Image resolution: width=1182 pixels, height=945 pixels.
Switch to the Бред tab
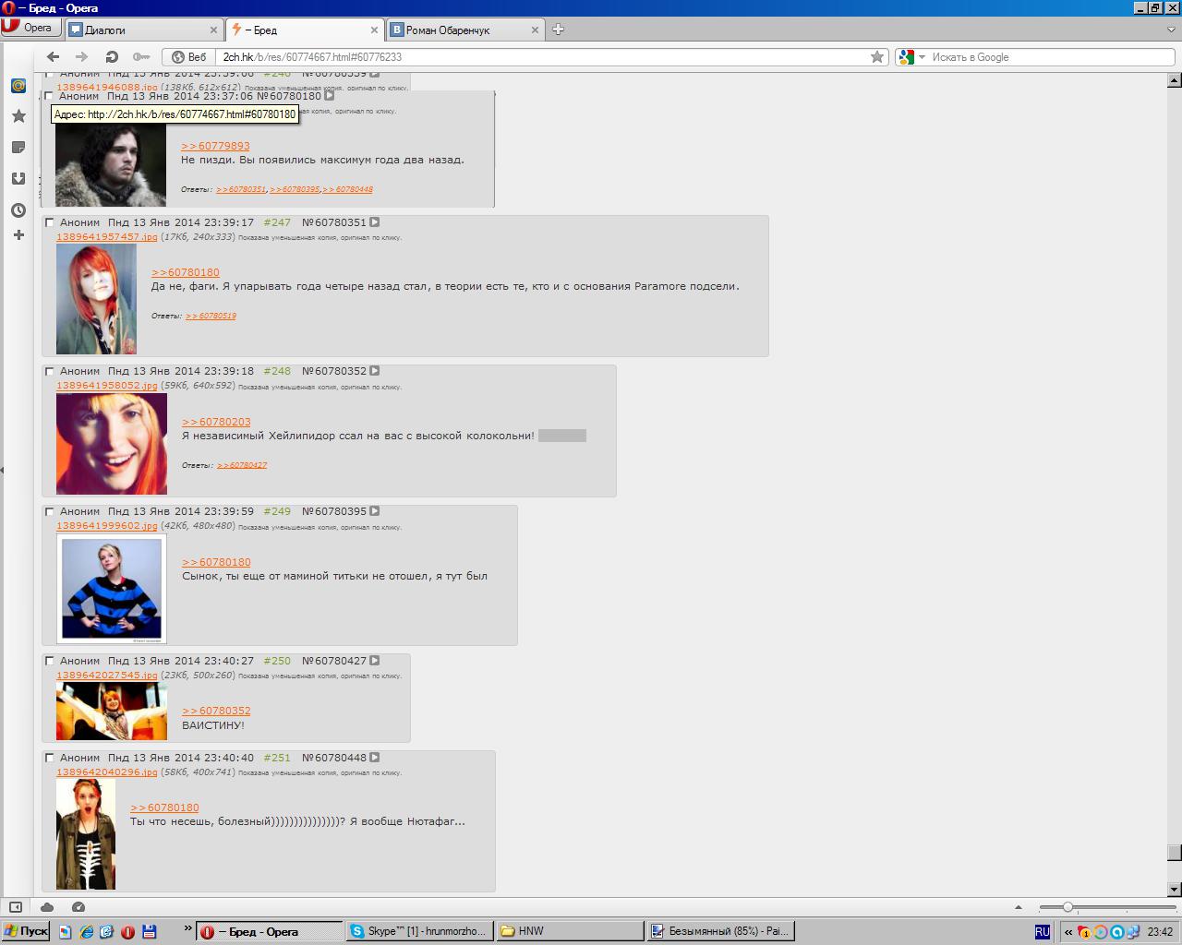point(305,30)
